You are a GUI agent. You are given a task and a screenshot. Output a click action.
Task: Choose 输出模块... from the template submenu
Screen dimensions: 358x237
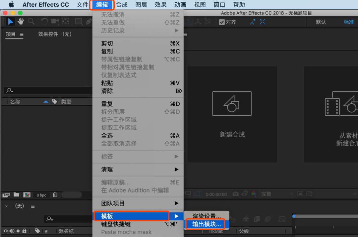pos(206,224)
